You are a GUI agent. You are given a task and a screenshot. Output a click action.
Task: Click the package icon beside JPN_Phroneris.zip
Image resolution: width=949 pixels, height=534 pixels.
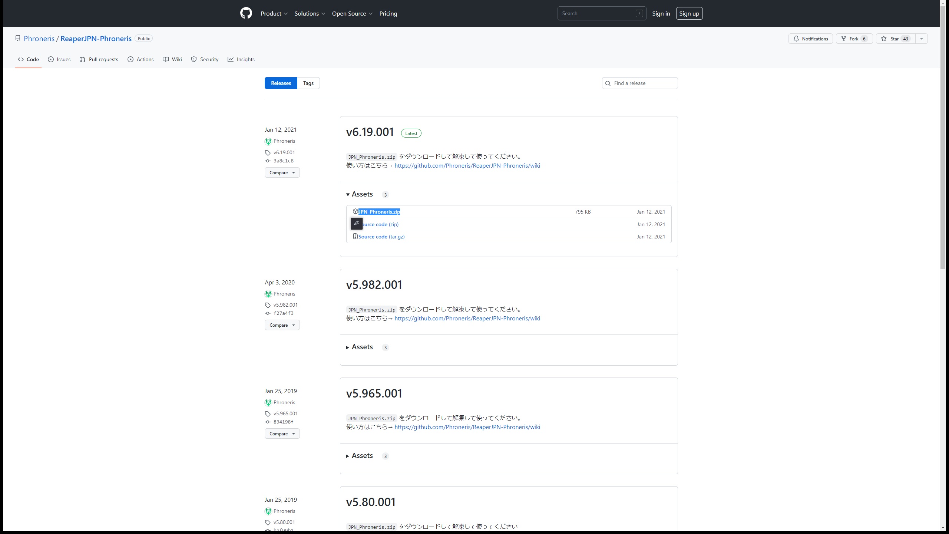[x=355, y=211]
